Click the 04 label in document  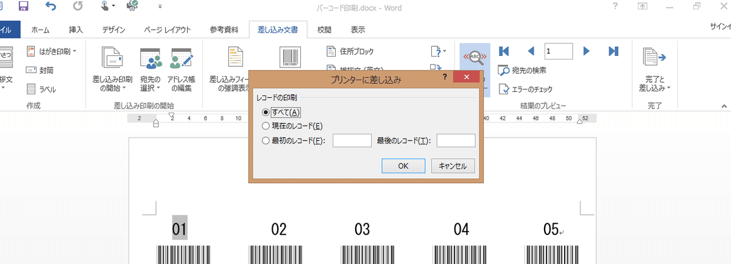(x=461, y=229)
